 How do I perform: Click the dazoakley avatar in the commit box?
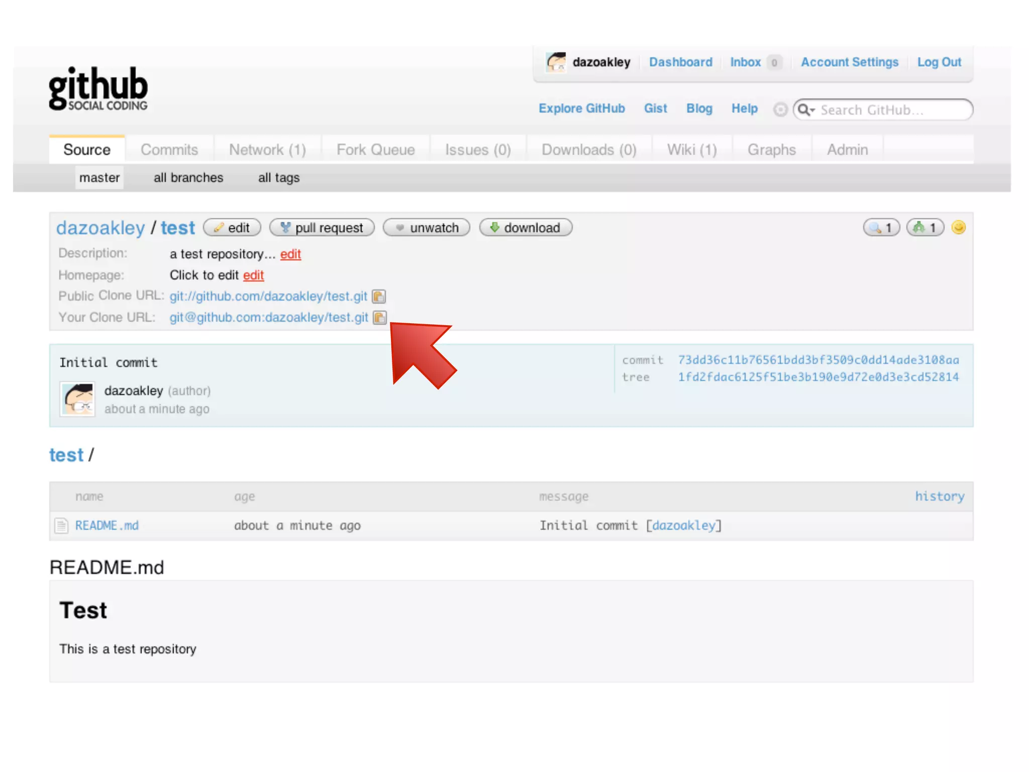pos(78,399)
